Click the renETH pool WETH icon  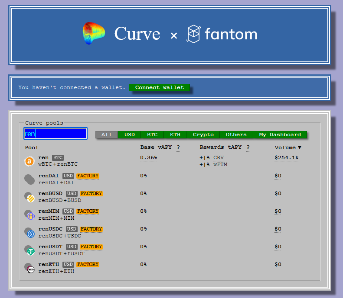click(29, 268)
